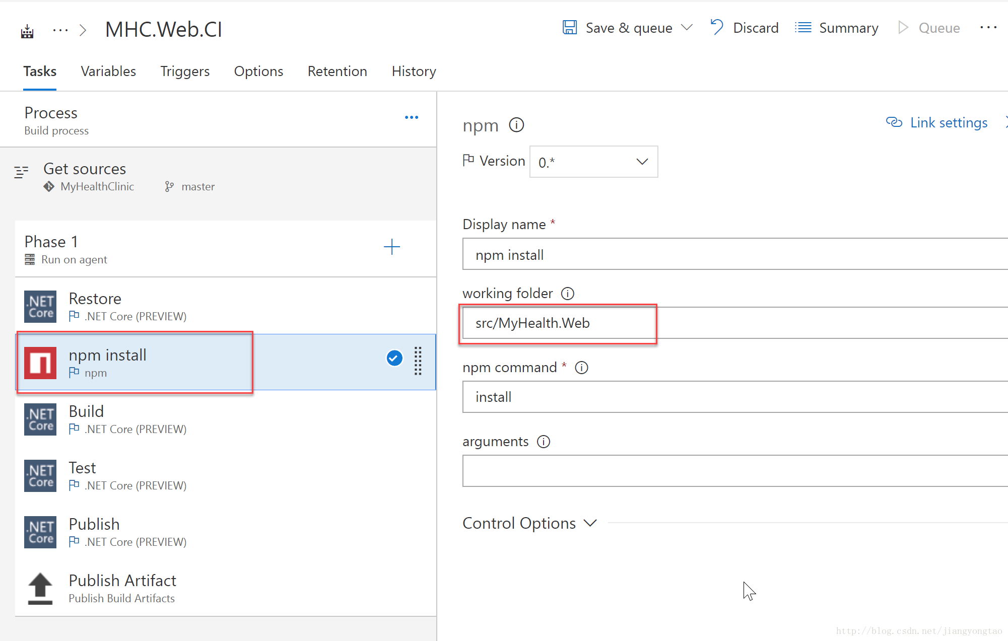Click the Test task .NET Core icon

pos(40,476)
